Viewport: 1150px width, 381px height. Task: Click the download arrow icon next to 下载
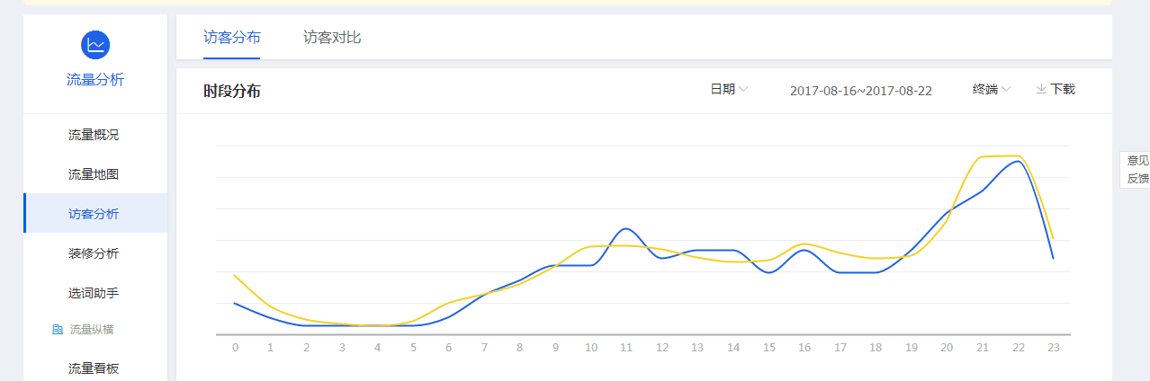(x=1041, y=89)
